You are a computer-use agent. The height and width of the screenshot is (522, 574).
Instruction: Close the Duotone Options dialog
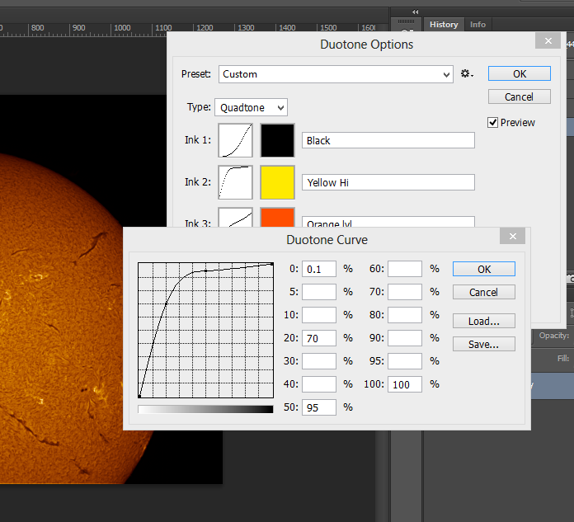(x=547, y=41)
